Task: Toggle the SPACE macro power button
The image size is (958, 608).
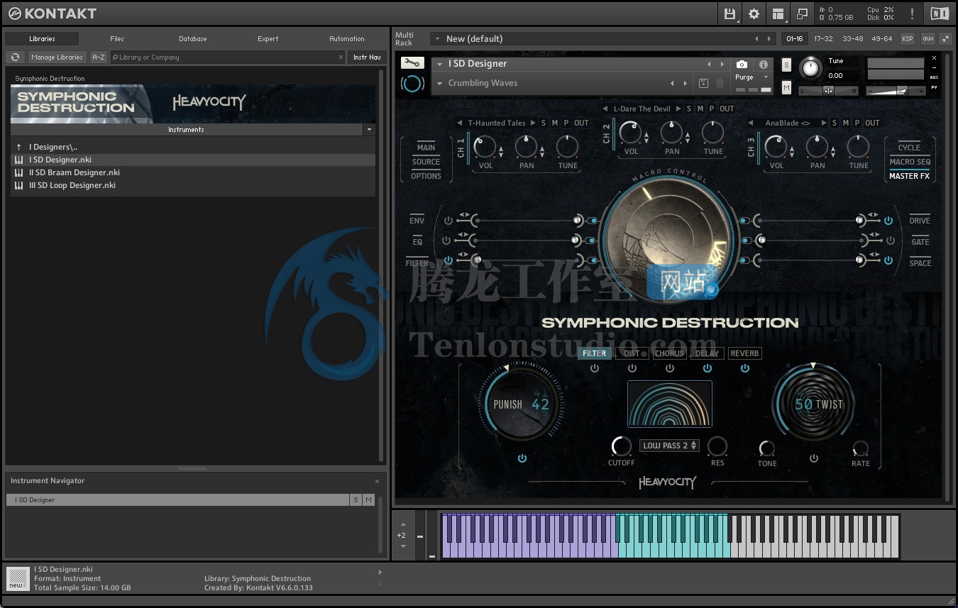Action: point(888,260)
